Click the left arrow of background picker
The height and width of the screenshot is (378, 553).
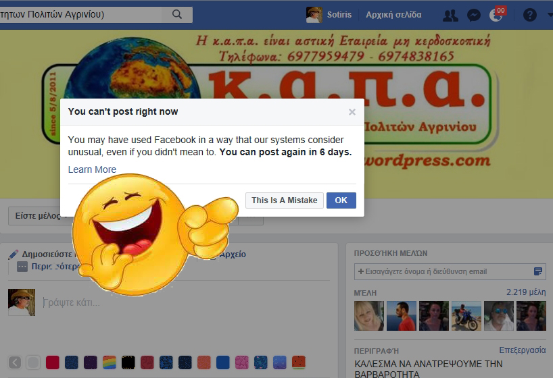[14, 362]
